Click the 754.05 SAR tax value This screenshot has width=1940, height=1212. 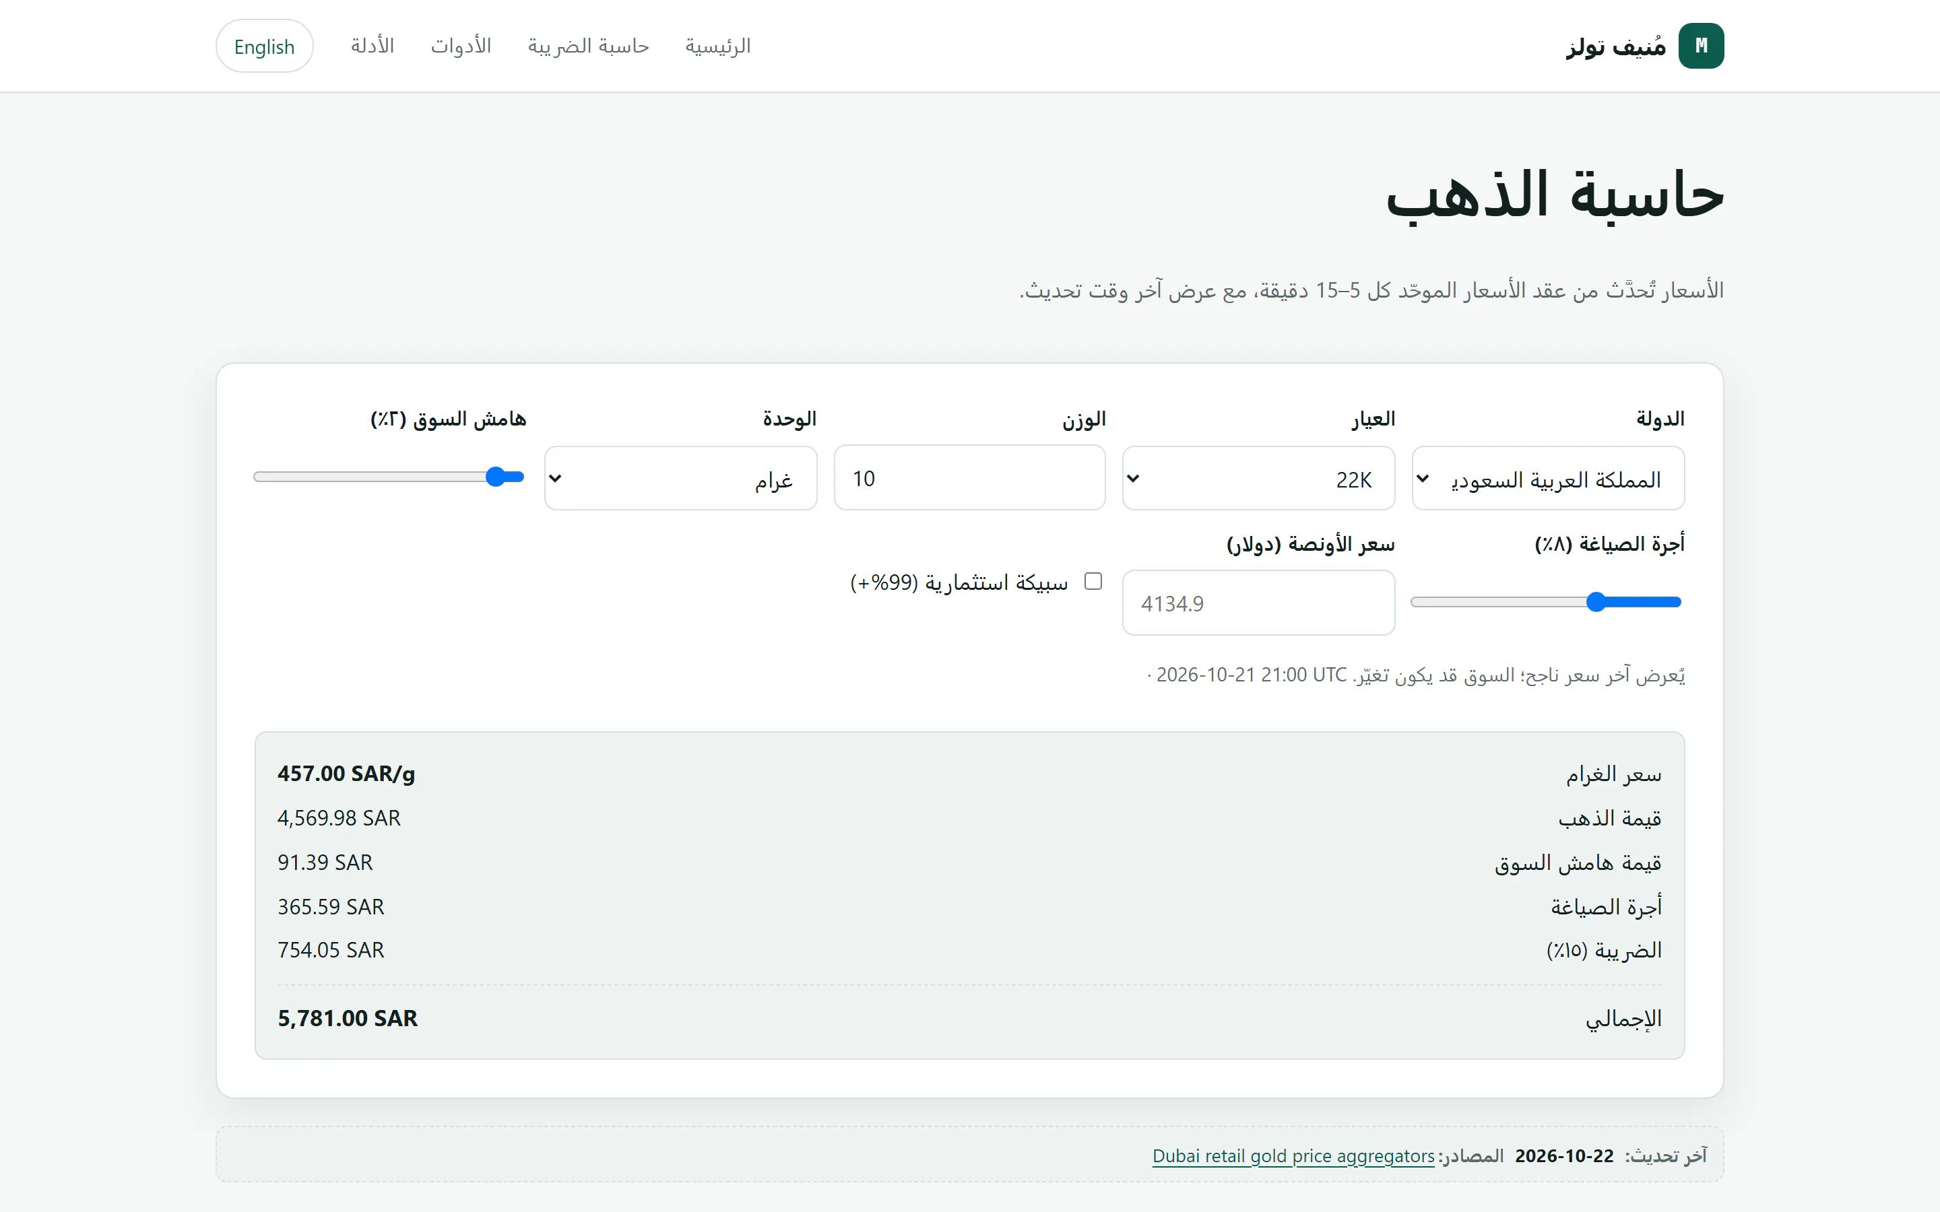tap(331, 950)
